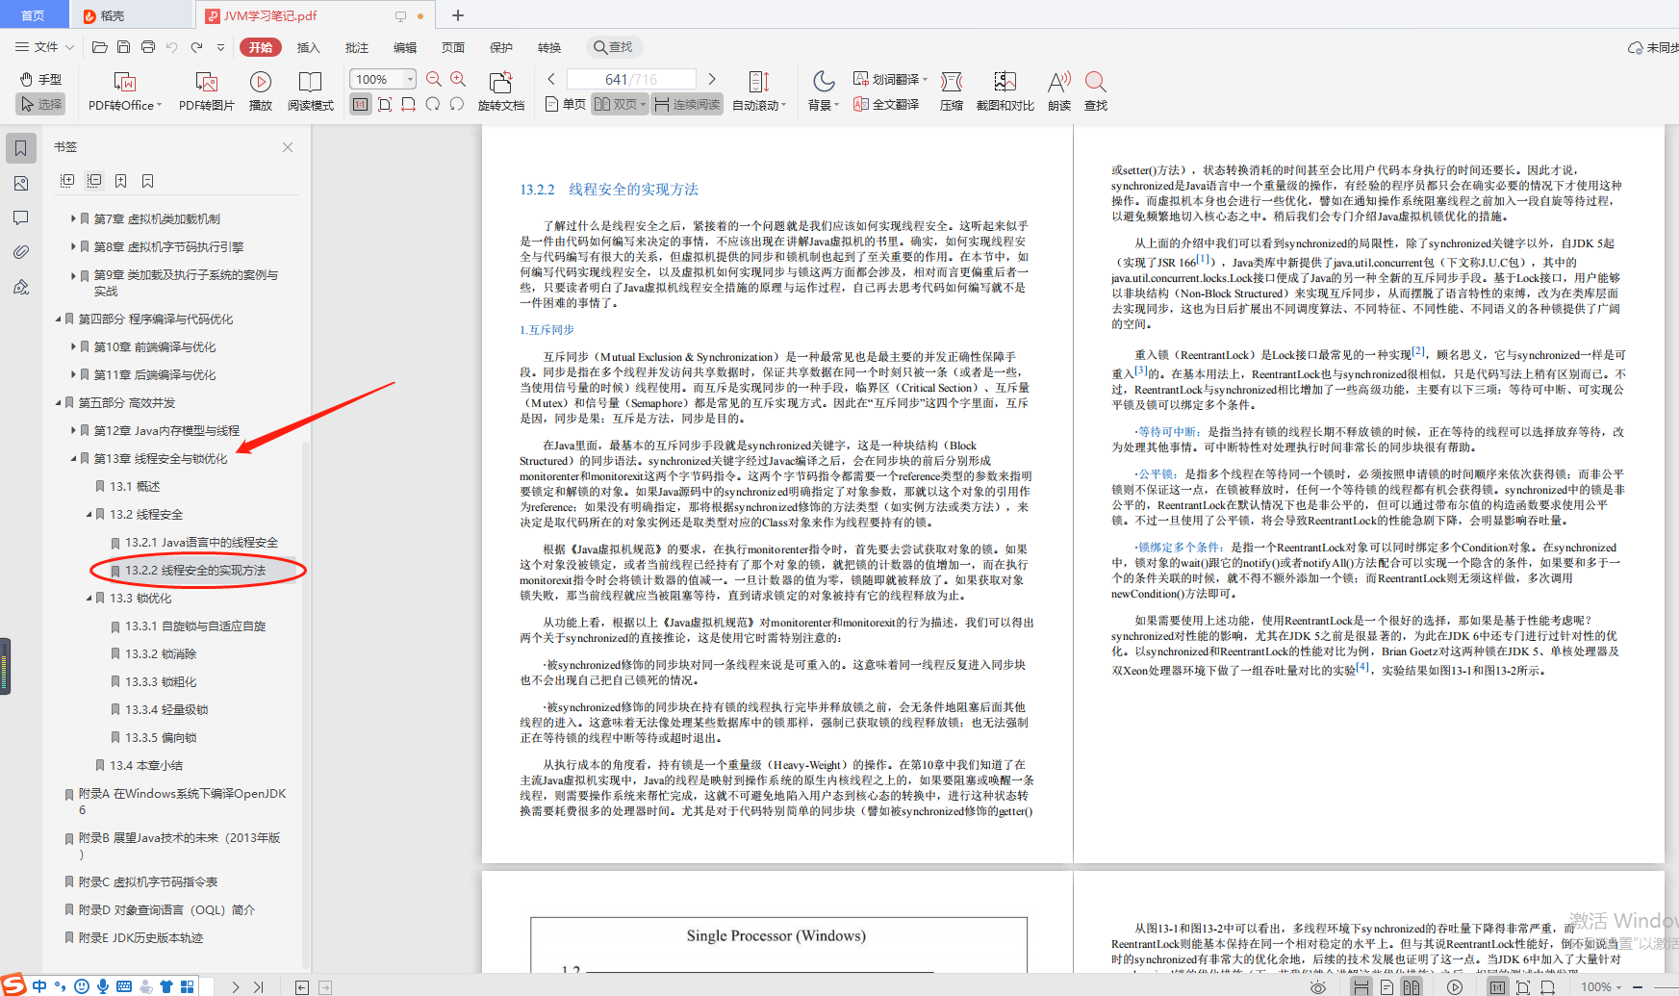This screenshot has width=1679, height=996.
Task: Click the open folder icon in quick toolbar
Action: [99, 46]
